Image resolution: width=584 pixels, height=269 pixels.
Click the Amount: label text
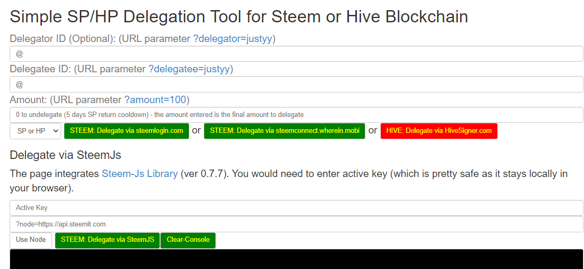28,100
